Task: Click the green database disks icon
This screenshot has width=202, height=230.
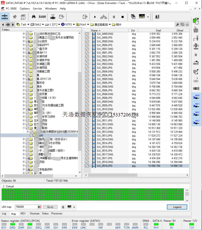Action: pyautogui.click(x=196, y=21)
